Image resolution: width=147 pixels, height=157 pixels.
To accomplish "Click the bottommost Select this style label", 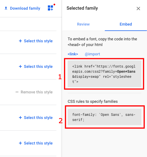I will 38,143.
